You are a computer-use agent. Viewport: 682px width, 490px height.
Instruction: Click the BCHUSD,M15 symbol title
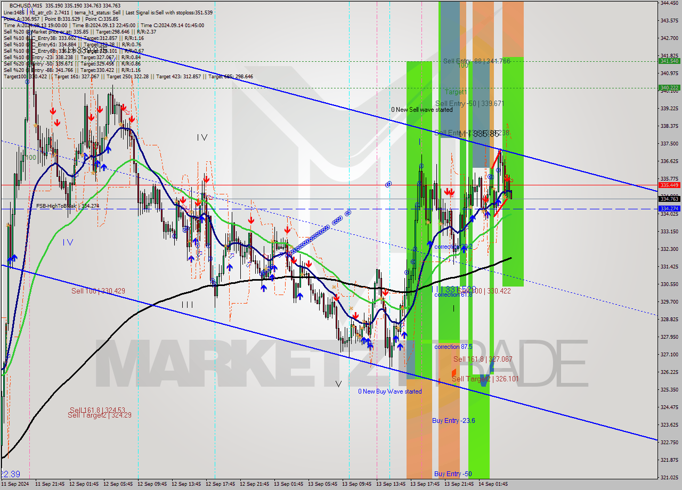click(x=27, y=5)
